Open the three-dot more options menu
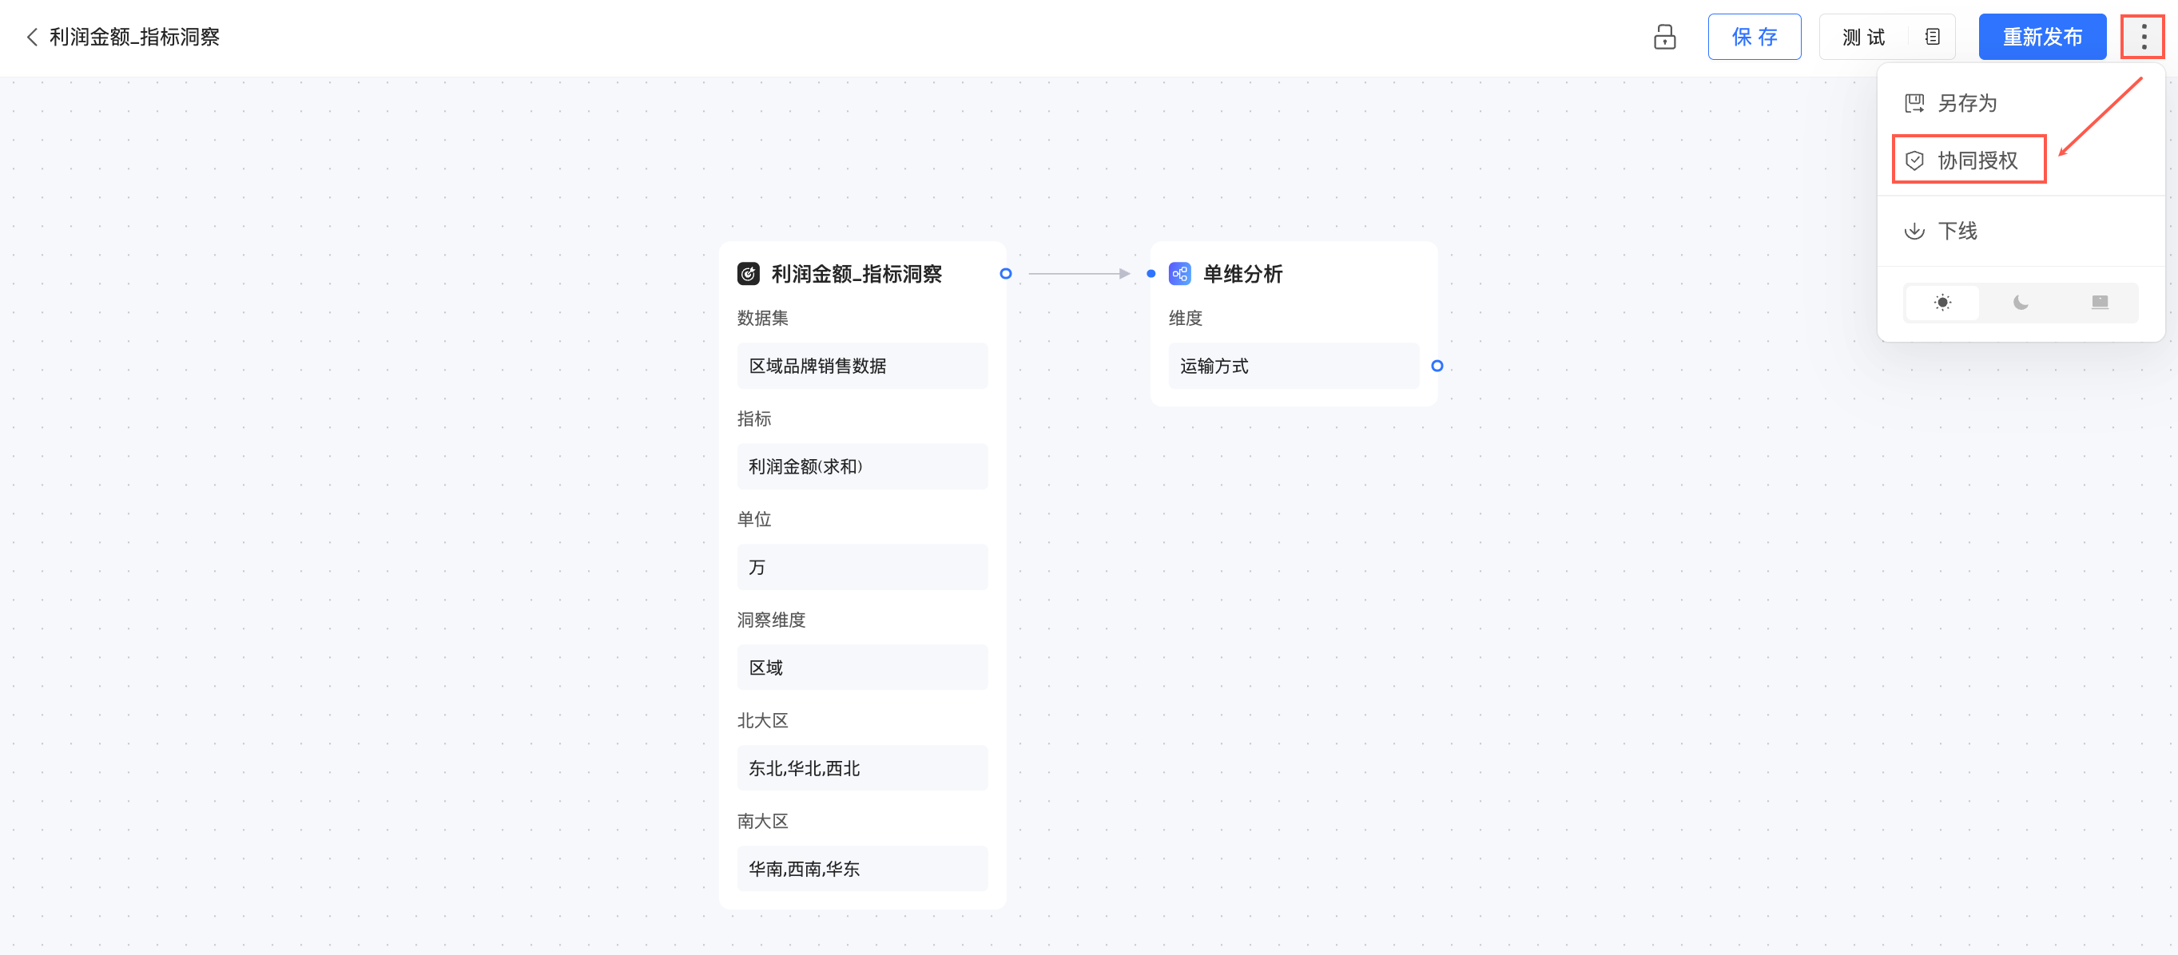 [x=2143, y=38]
